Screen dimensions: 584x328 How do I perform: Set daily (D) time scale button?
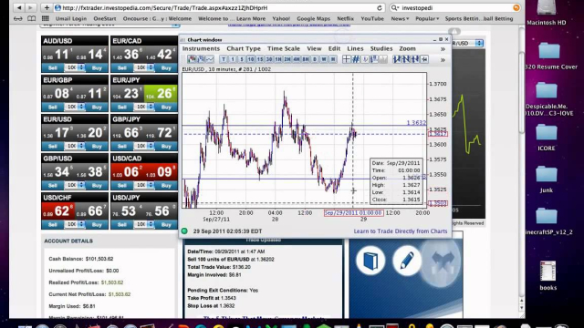pos(315,59)
